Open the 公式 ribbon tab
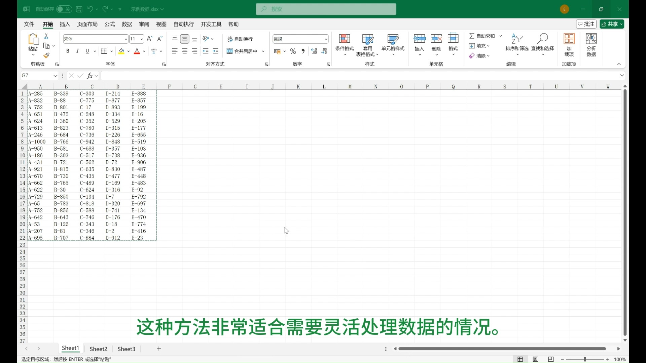This screenshot has width=646, height=363. (x=110, y=24)
